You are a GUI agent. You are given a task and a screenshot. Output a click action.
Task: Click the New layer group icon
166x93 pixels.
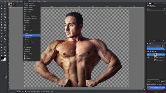point(150,81)
